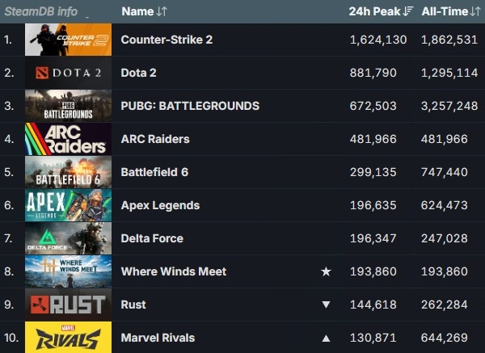Follow the Counter-Strike 2 name link

pyautogui.click(x=167, y=40)
